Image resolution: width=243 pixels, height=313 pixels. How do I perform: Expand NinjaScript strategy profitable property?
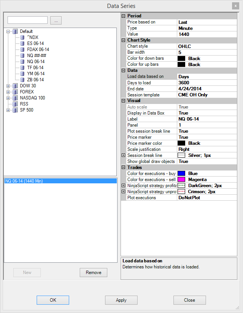click(x=124, y=186)
